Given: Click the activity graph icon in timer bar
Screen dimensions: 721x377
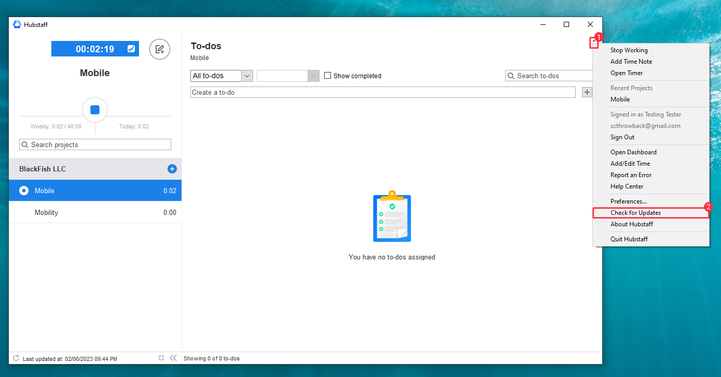Looking at the screenshot, I should click(x=131, y=49).
